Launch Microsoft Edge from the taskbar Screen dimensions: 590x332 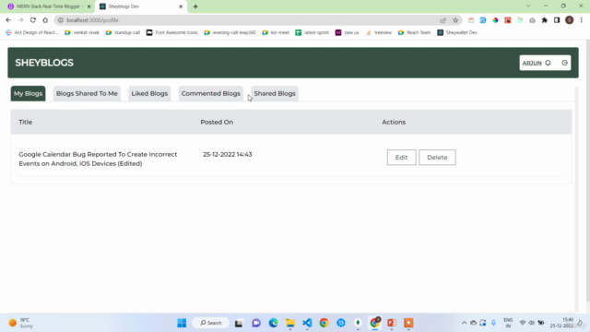pyautogui.click(x=273, y=323)
